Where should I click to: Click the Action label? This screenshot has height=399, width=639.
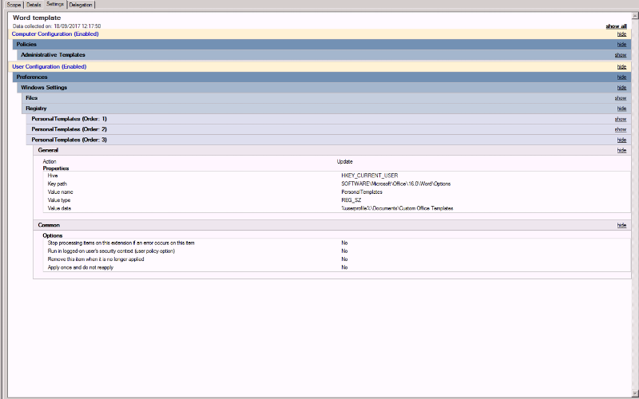pyautogui.click(x=50, y=162)
